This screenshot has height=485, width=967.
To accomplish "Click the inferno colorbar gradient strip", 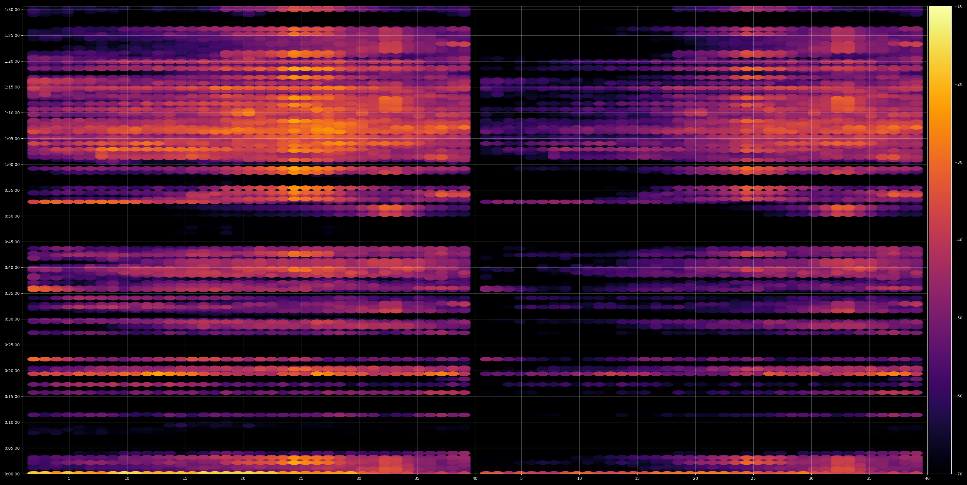I will coord(940,240).
